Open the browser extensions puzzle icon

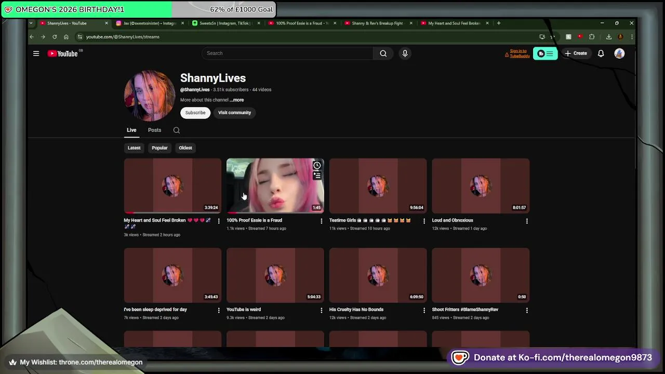click(592, 37)
